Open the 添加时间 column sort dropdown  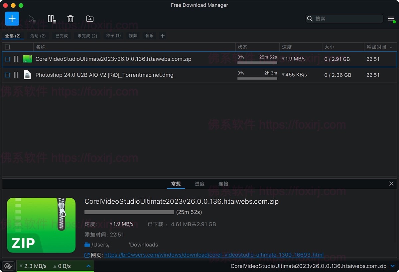[x=391, y=47]
